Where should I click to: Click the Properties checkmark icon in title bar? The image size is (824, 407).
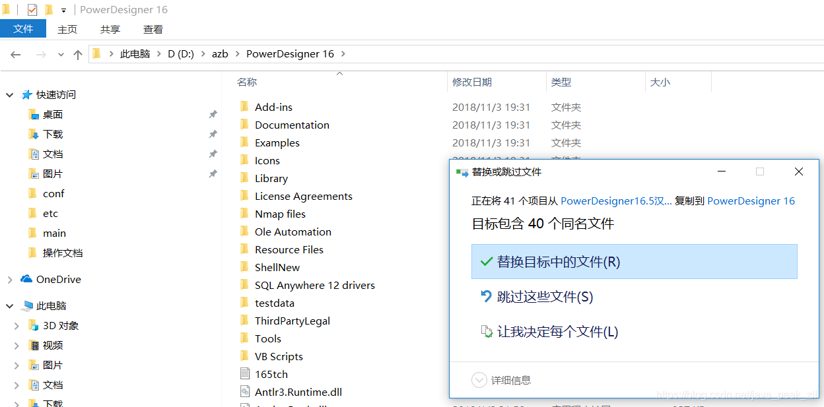32,10
